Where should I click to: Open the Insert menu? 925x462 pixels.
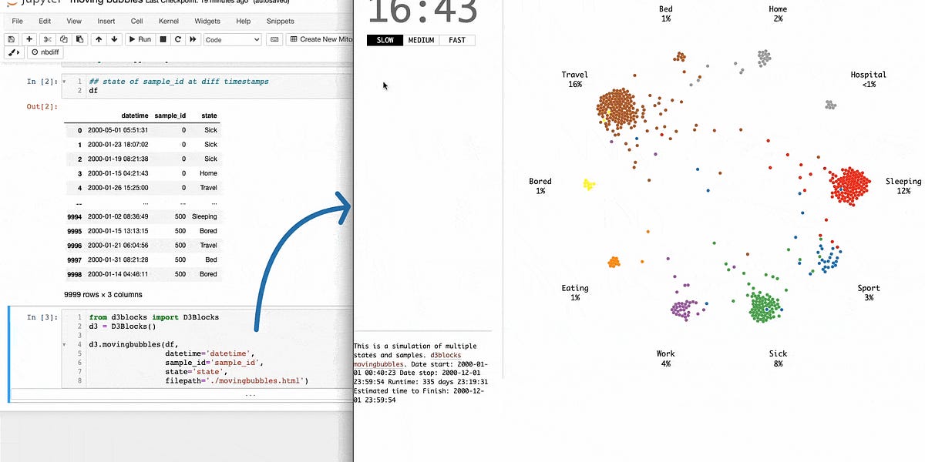click(x=106, y=21)
